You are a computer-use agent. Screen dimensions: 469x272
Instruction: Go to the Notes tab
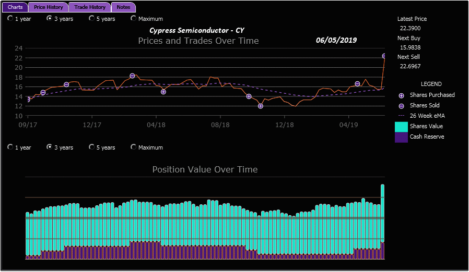(124, 7)
